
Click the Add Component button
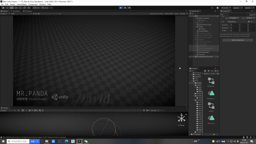[238, 40]
